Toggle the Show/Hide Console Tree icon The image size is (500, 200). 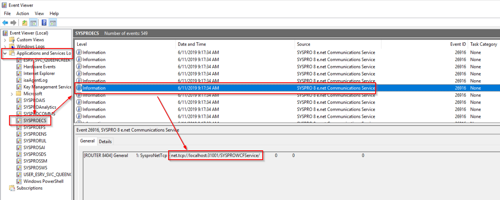pos(33,23)
